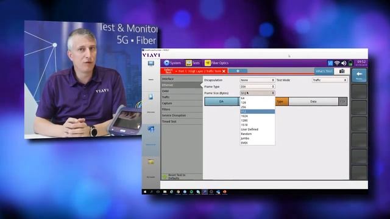Choose highlighted 512 frame size option
The height and width of the screenshot is (219, 390).
[x=257, y=111]
